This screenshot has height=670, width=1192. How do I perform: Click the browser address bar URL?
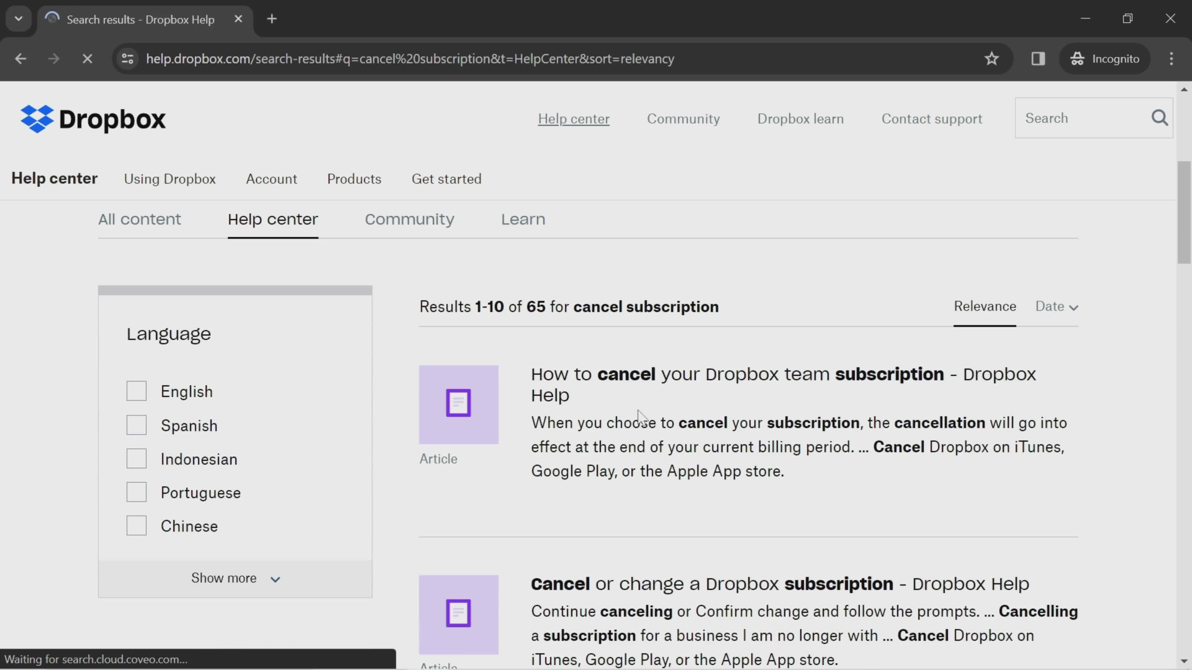410,59
